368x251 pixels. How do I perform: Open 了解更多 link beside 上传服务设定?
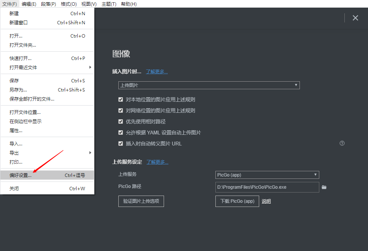coord(157,162)
